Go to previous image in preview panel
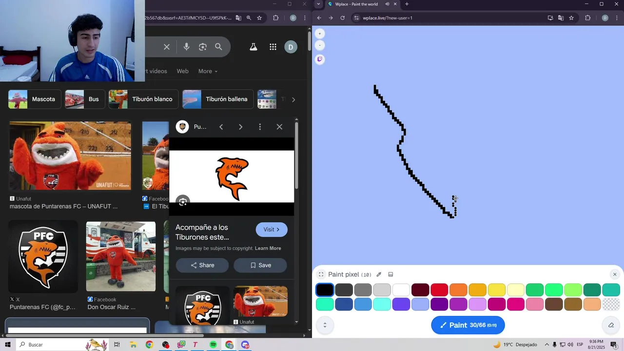624x351 pixels. tap(221, 127)
